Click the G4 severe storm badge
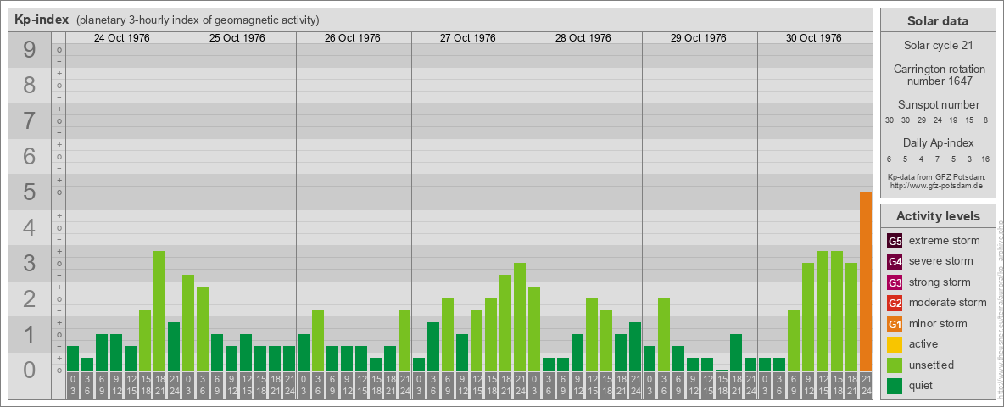 click(895, 261)
